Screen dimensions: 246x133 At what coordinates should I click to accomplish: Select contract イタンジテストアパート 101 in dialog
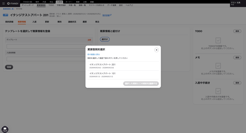(x=123, y=75)
